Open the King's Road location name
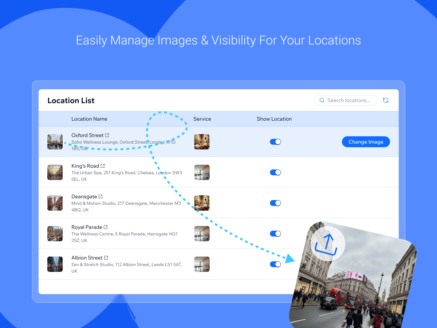437x328 pixels. (x=85, y=166)
